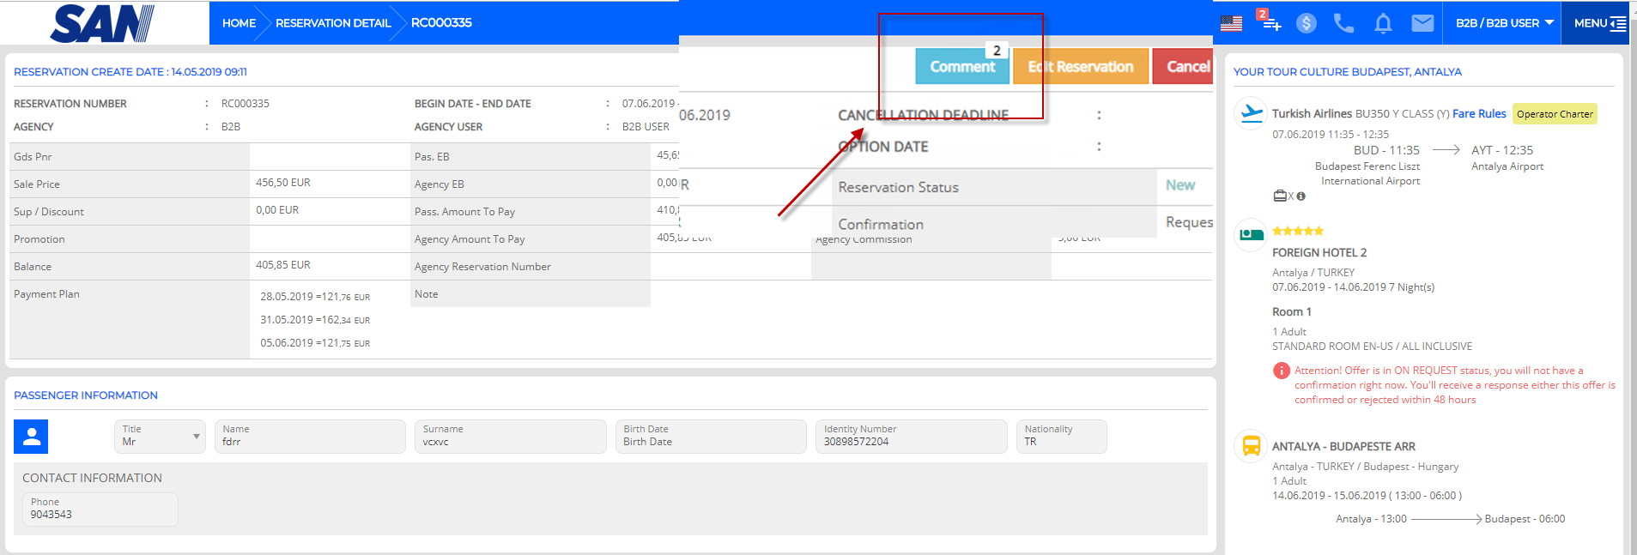
Task: Open the passenger Title dropdown
Action: click(160, 437)
